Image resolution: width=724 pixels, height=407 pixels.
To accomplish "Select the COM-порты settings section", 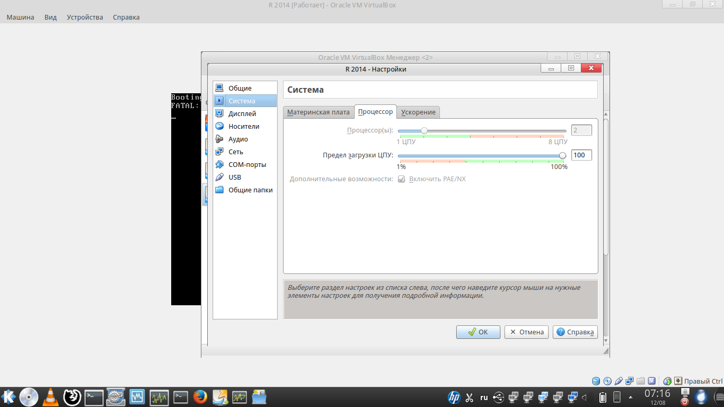I will (x=247, y=164).
